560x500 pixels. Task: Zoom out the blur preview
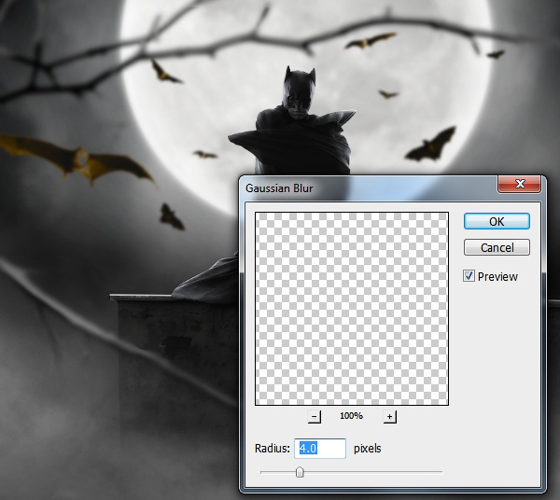315,416
